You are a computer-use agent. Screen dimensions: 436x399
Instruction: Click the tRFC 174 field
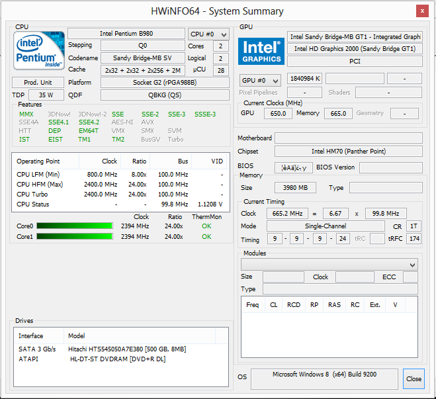(x=414, y=239)
